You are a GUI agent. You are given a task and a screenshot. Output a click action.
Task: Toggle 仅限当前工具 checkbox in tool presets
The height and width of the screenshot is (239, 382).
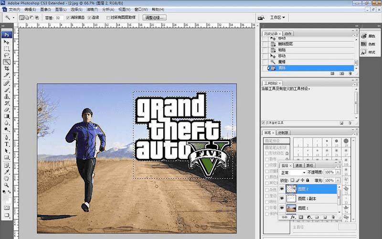(263, 123)
